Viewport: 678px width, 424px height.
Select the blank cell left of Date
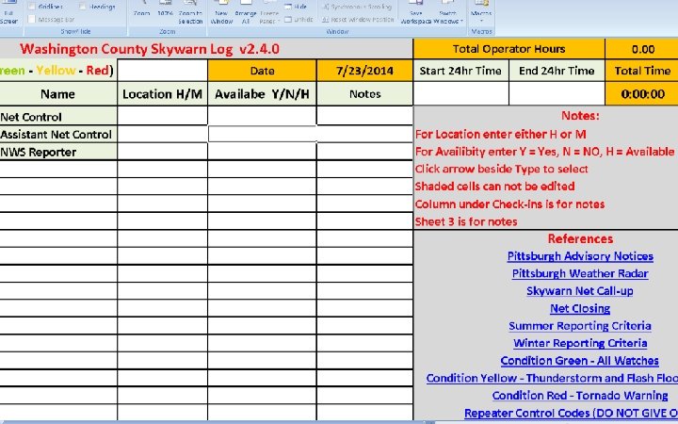point(162,71)
